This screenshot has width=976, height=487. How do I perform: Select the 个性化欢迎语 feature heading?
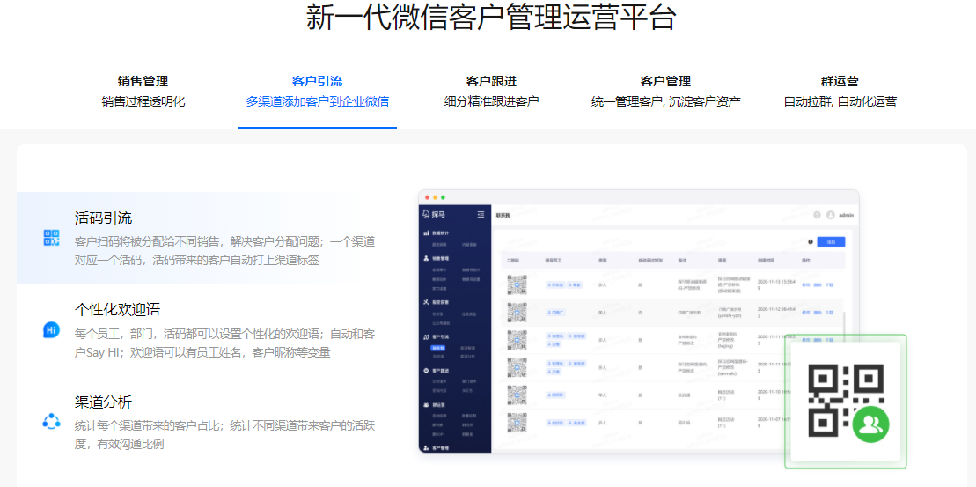click(118, 309)
